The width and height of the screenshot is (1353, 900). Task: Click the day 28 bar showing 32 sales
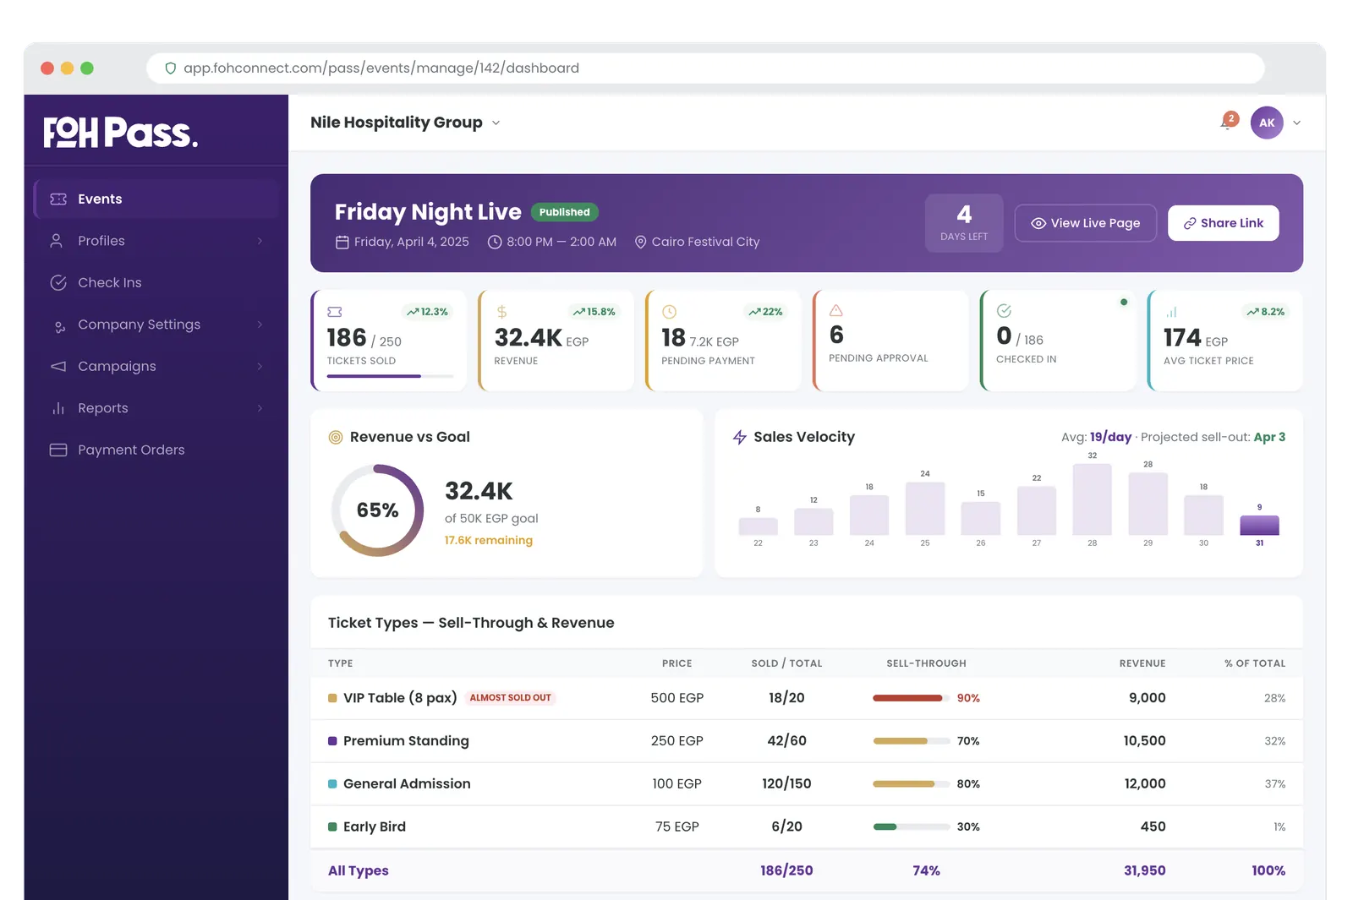1093,499
